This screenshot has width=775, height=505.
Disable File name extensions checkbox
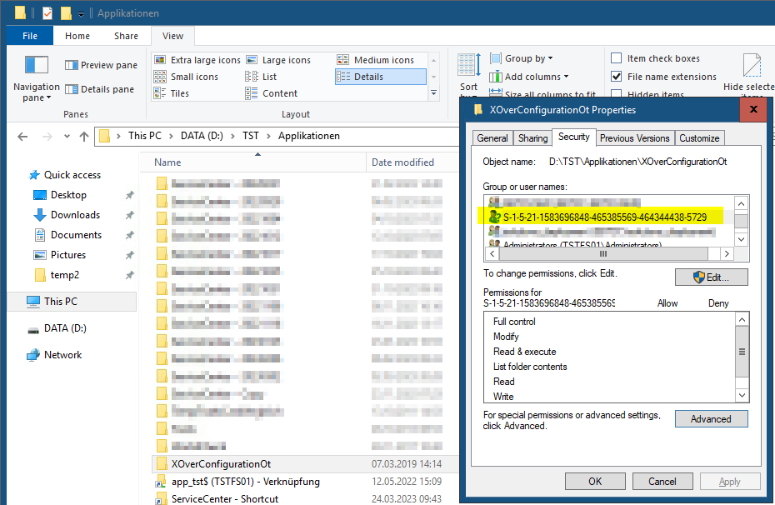click(617, 77)
